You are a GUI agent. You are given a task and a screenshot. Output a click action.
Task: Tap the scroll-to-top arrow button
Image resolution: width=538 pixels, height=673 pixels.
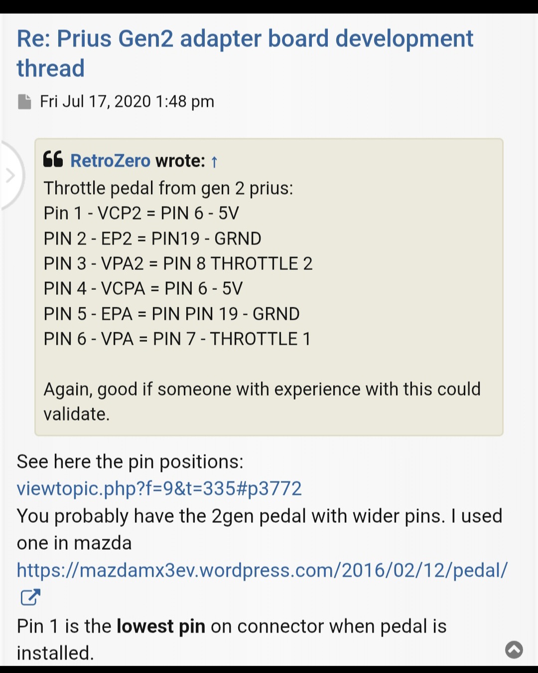pos(514,650)
